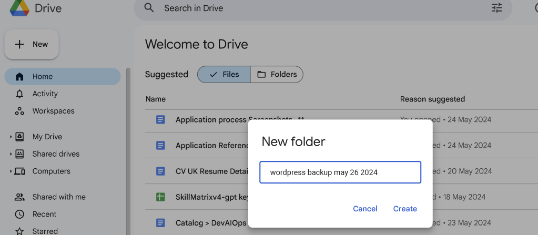Click the 20 May 2024 date text
The width and height of the screenshot is (538, 235).
[x=470, y=171]
